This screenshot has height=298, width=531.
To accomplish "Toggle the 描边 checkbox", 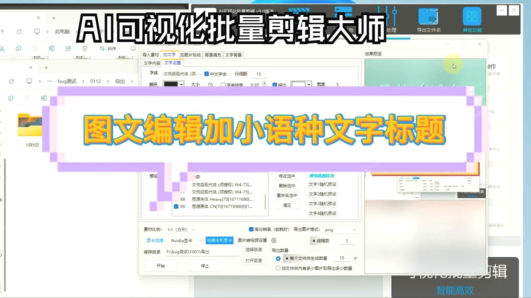I will tap(275, 84).
